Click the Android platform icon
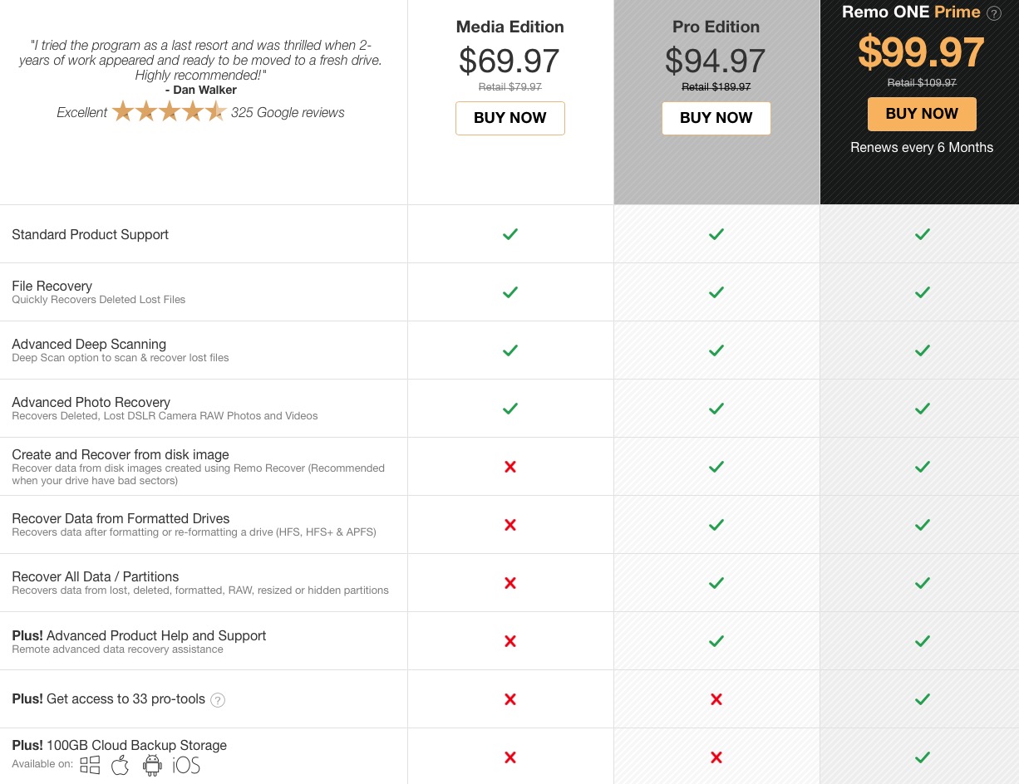This screenshot has height=784, width=1019. pyautogui.click(x=152, y=765)
